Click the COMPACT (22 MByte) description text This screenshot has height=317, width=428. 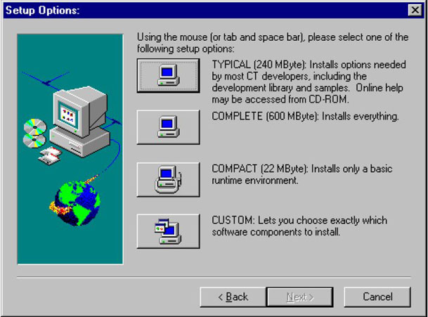(x=302, y=174)
